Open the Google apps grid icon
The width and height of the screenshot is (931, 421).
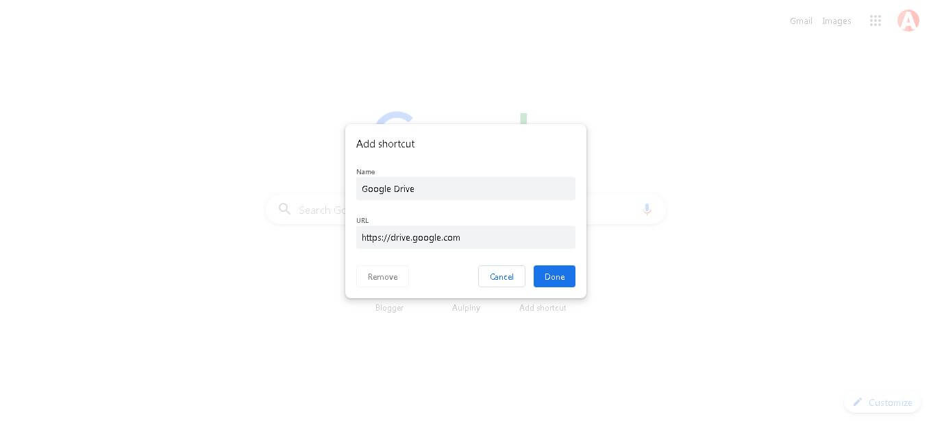875,21
